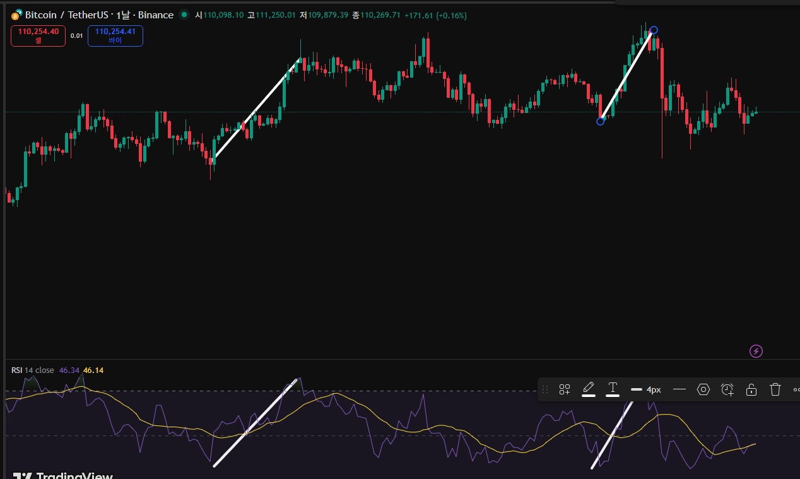Click top anchor point of selected trendline
Image resolution: width=800 pixels, height=479 pixels.
pyautogui.click(x=654, y=30)
